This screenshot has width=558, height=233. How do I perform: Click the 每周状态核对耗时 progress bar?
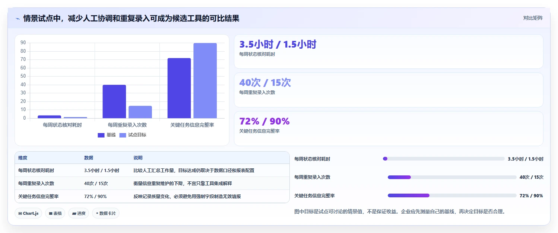(444, 159)
